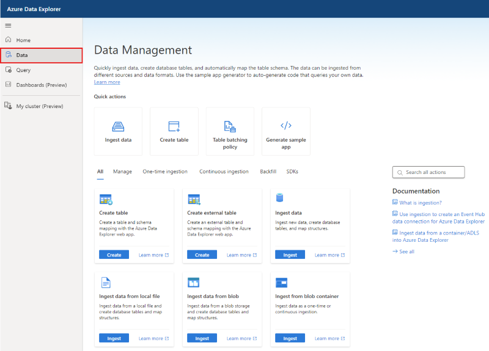Toggle the hamburger navigation menu
The width and height of the screenshot is (489, 351).
click(9, 26)
